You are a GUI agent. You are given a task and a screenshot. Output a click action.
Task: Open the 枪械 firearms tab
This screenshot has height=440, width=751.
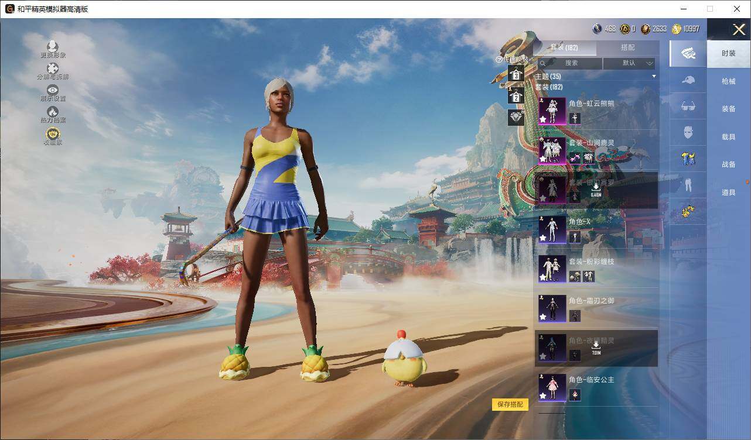pyautogui.click(x=728, y=81)
